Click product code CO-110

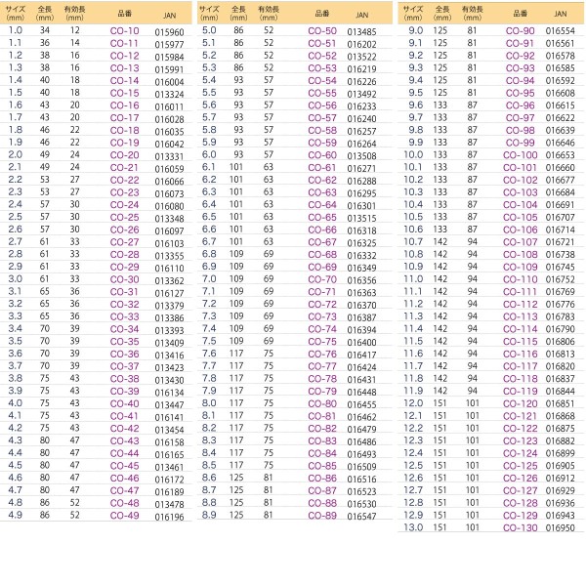point(520,279)
